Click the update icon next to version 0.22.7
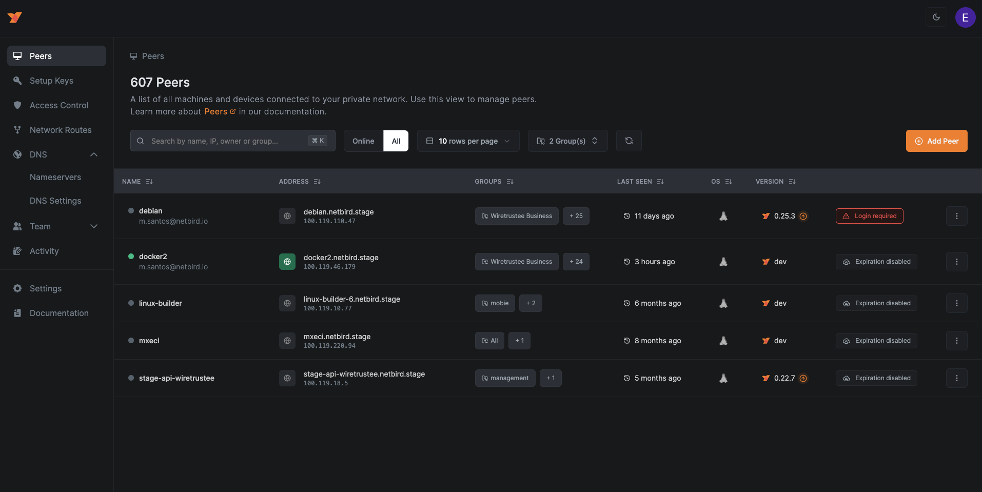 point(803,378)
